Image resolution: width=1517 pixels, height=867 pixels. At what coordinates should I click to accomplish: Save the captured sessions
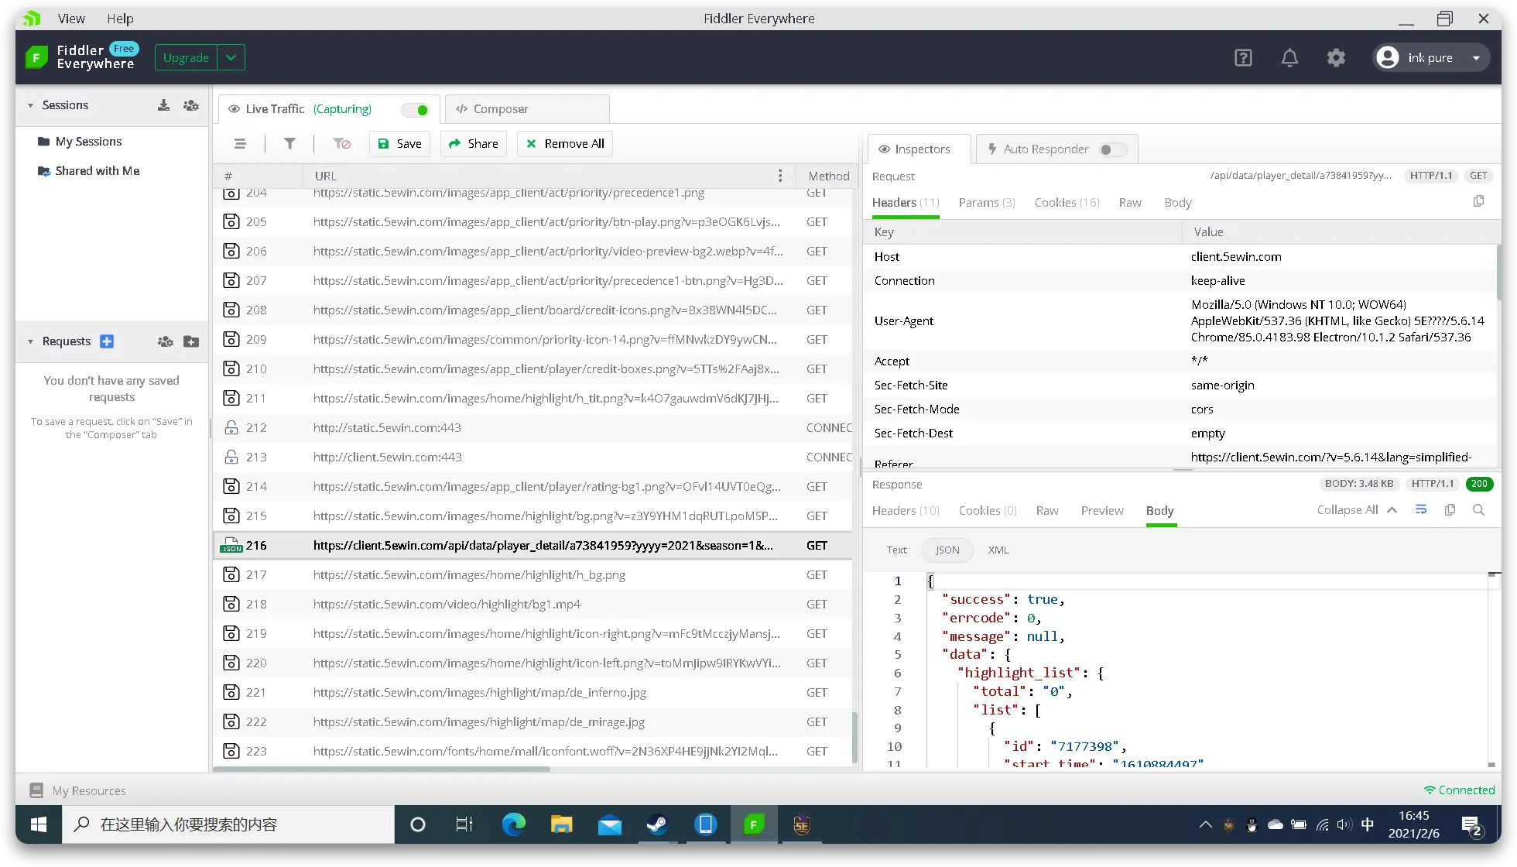[399, 144]
